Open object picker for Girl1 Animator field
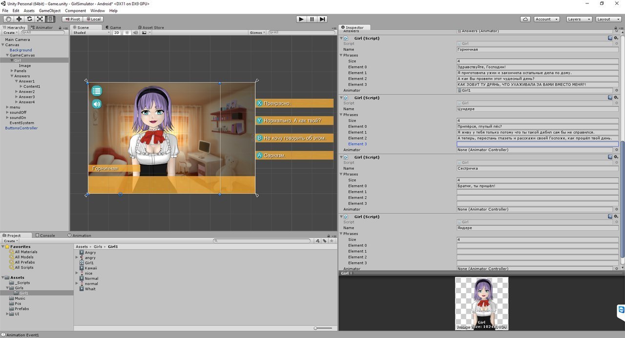The width and height of the screenshot is (625, 338). [616, 90]
